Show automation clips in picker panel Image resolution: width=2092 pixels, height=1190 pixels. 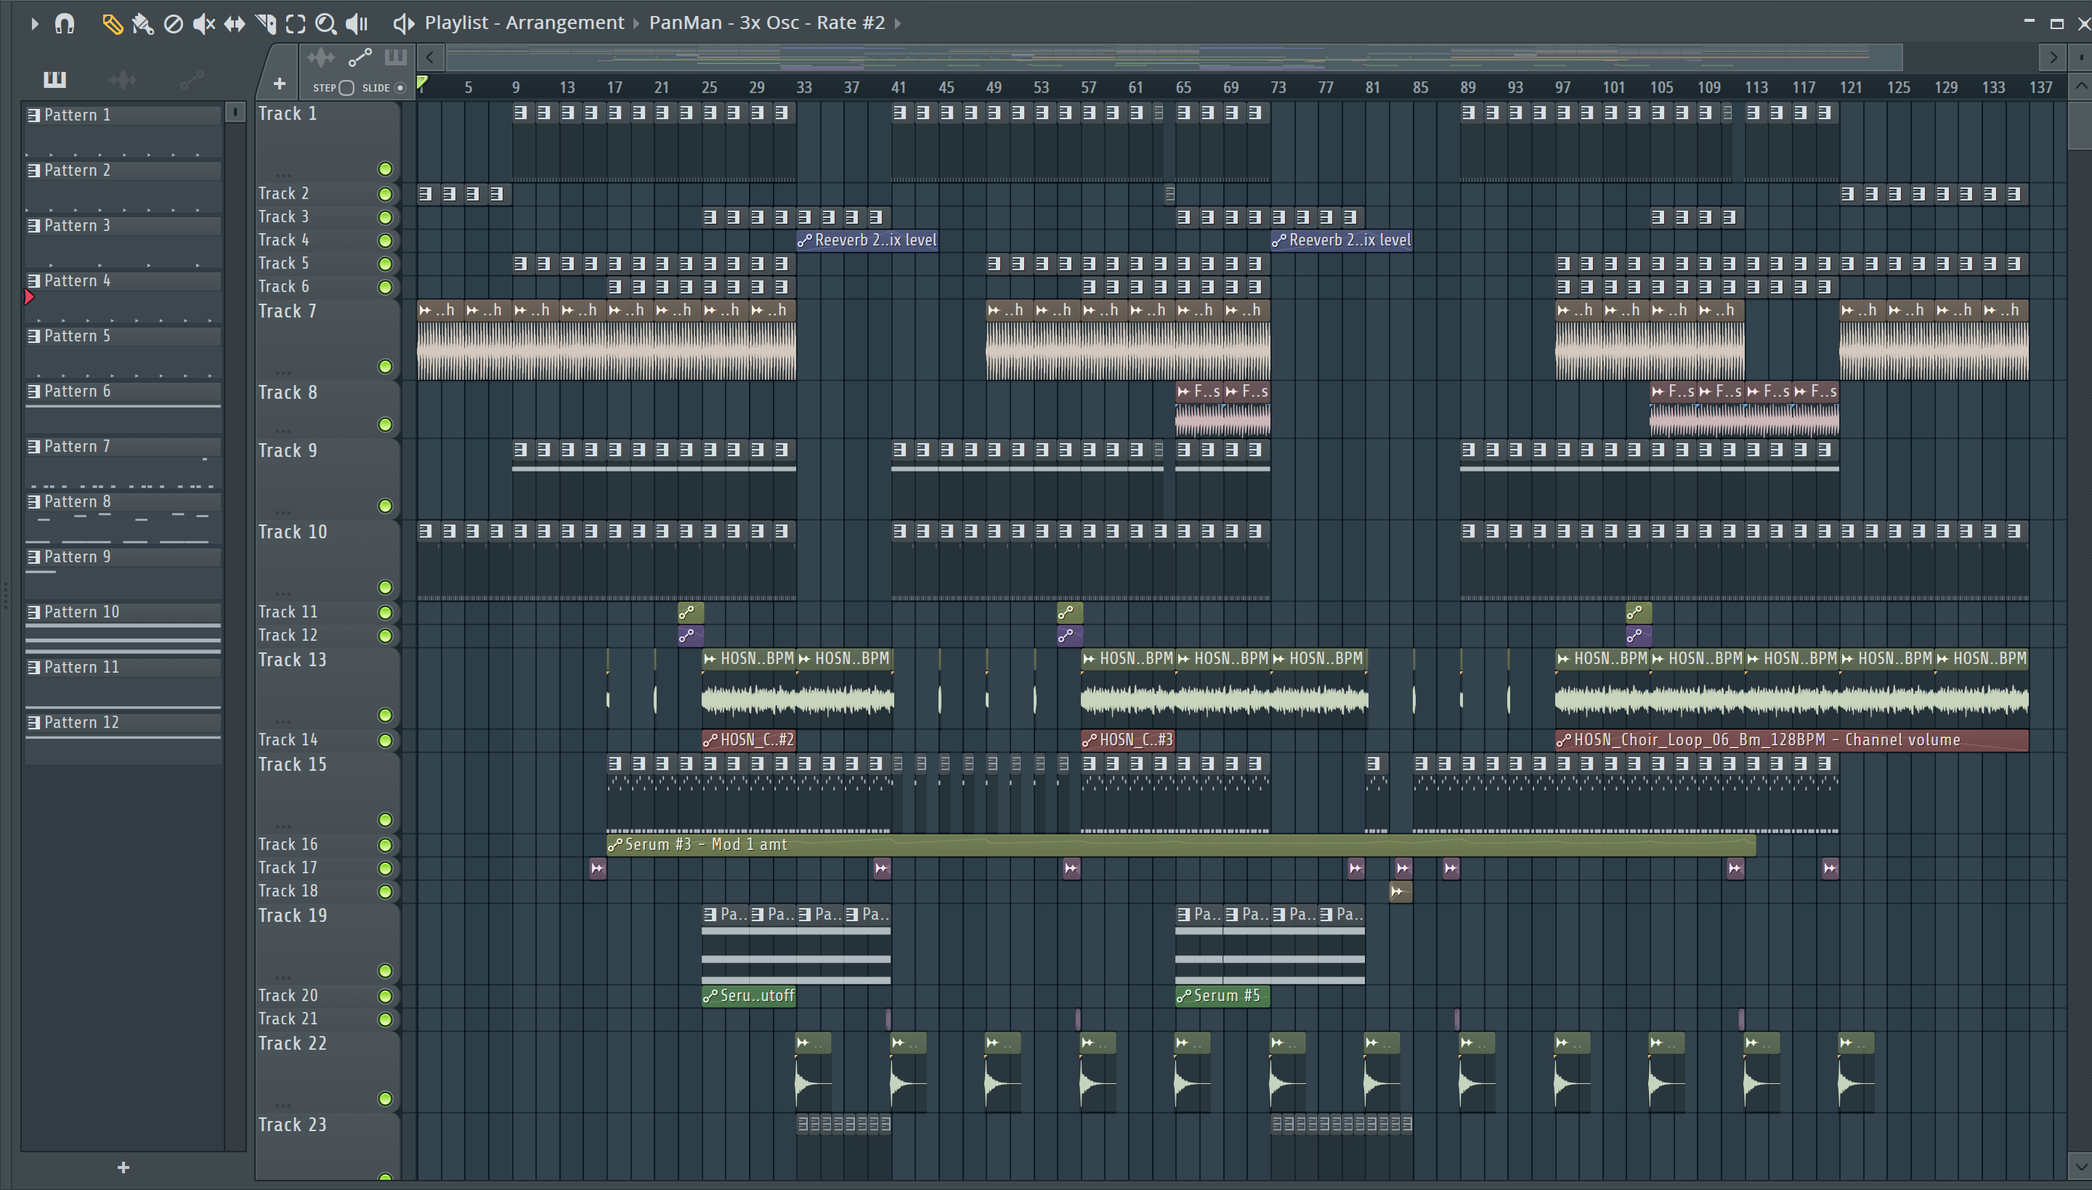[x=191, y=79]
